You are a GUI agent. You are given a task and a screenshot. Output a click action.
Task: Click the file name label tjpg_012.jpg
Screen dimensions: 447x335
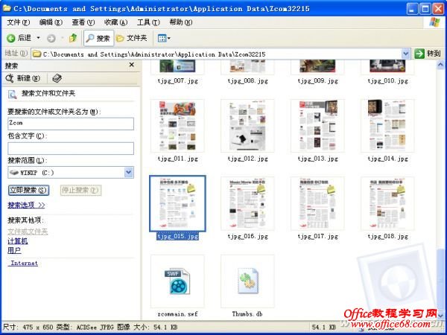pos(247,159)
